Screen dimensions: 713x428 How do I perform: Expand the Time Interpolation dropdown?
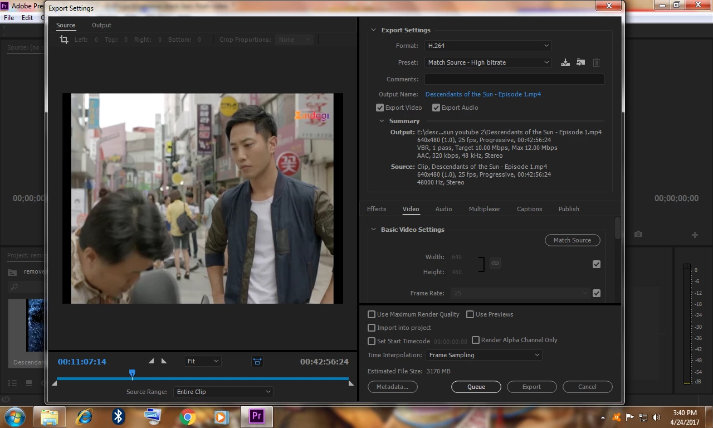click(484, 355)
